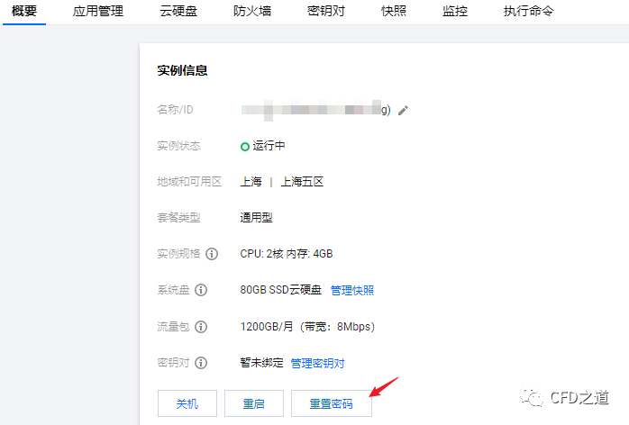Show info tooltip for 系统盘
This screenshot has width=629, height=425.
(x=201, y=290)
